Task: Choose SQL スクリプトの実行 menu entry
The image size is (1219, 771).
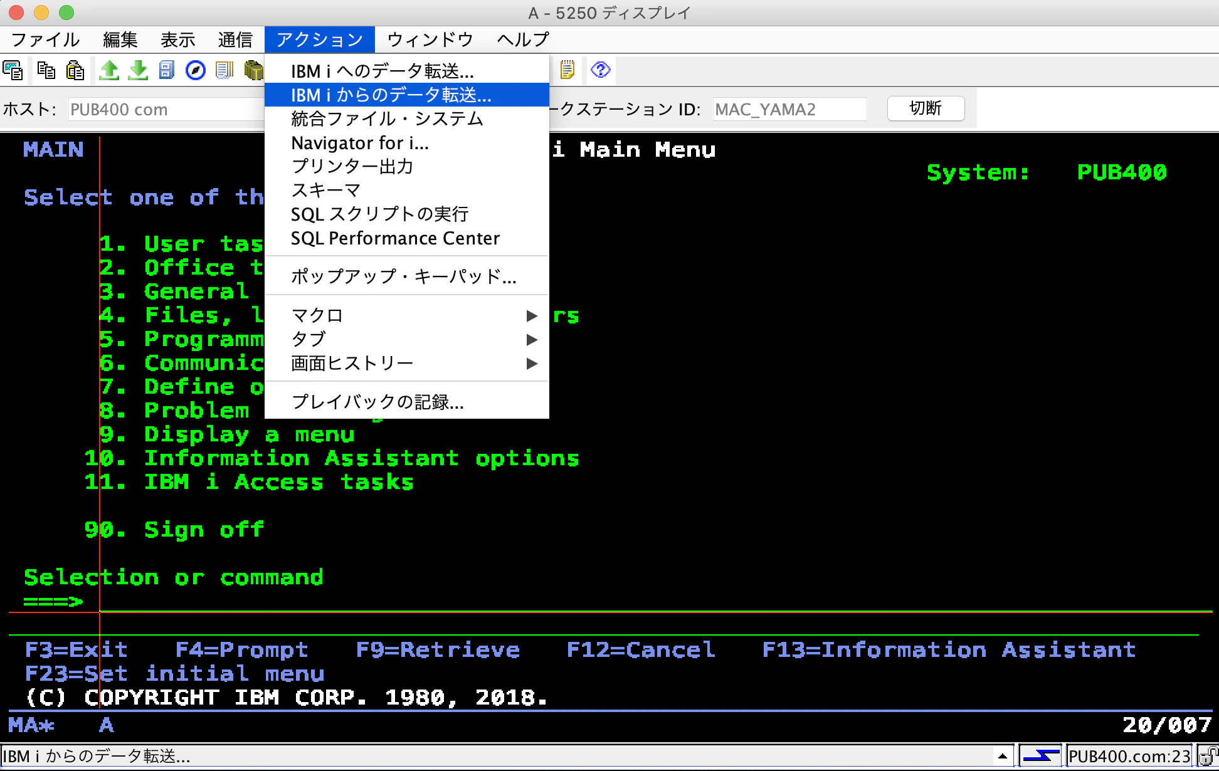Action: [x=407, y=214]
